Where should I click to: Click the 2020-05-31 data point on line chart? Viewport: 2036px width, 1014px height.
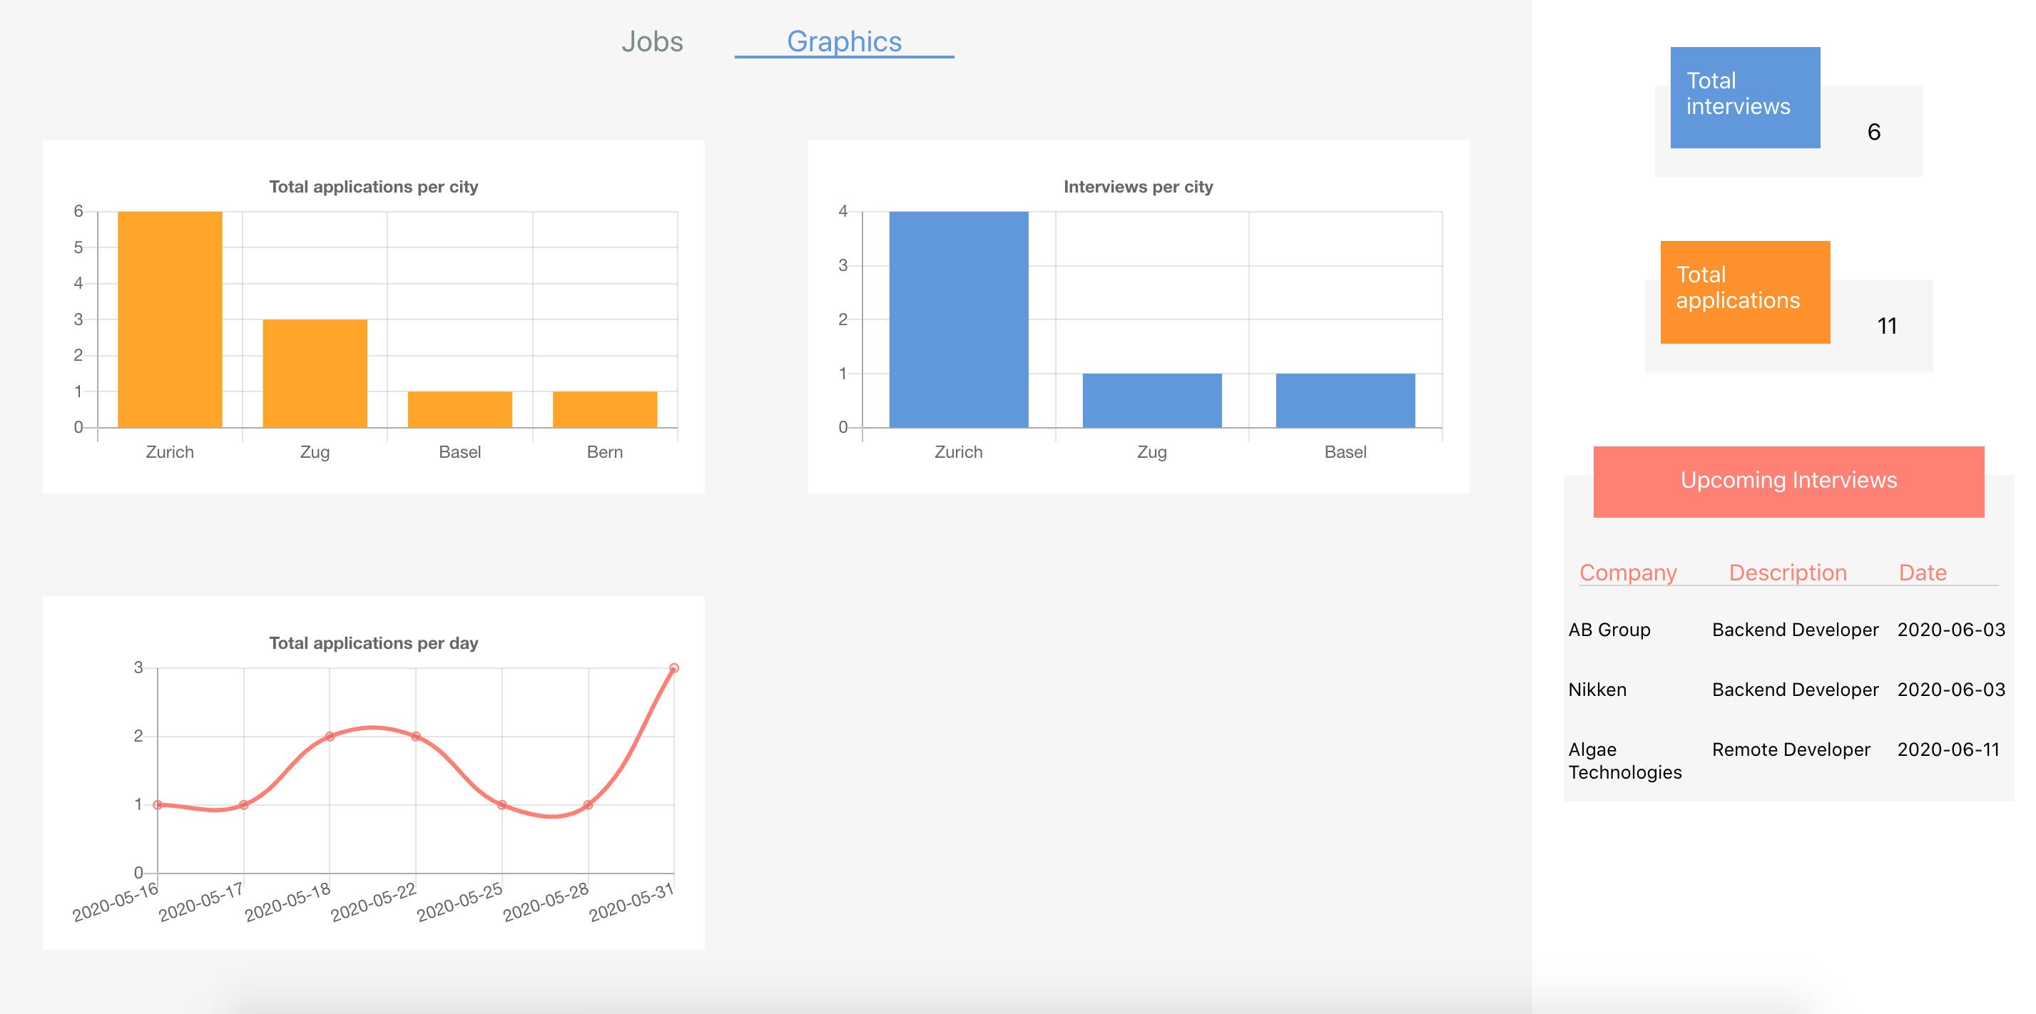click(x=673, y=668)
